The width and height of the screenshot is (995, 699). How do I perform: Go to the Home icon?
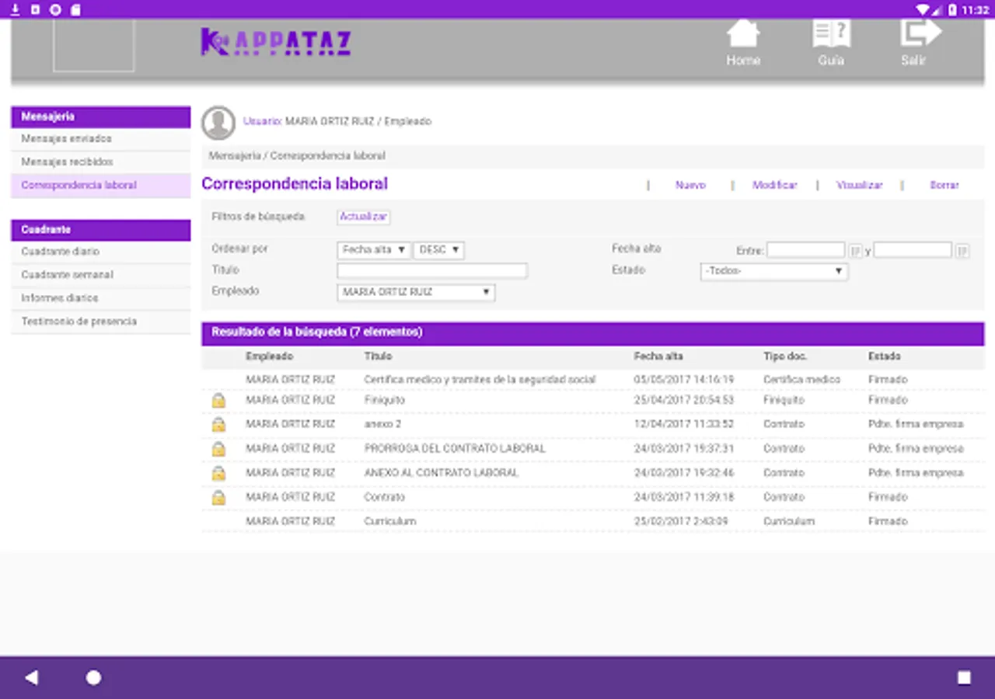coord(742,35)
